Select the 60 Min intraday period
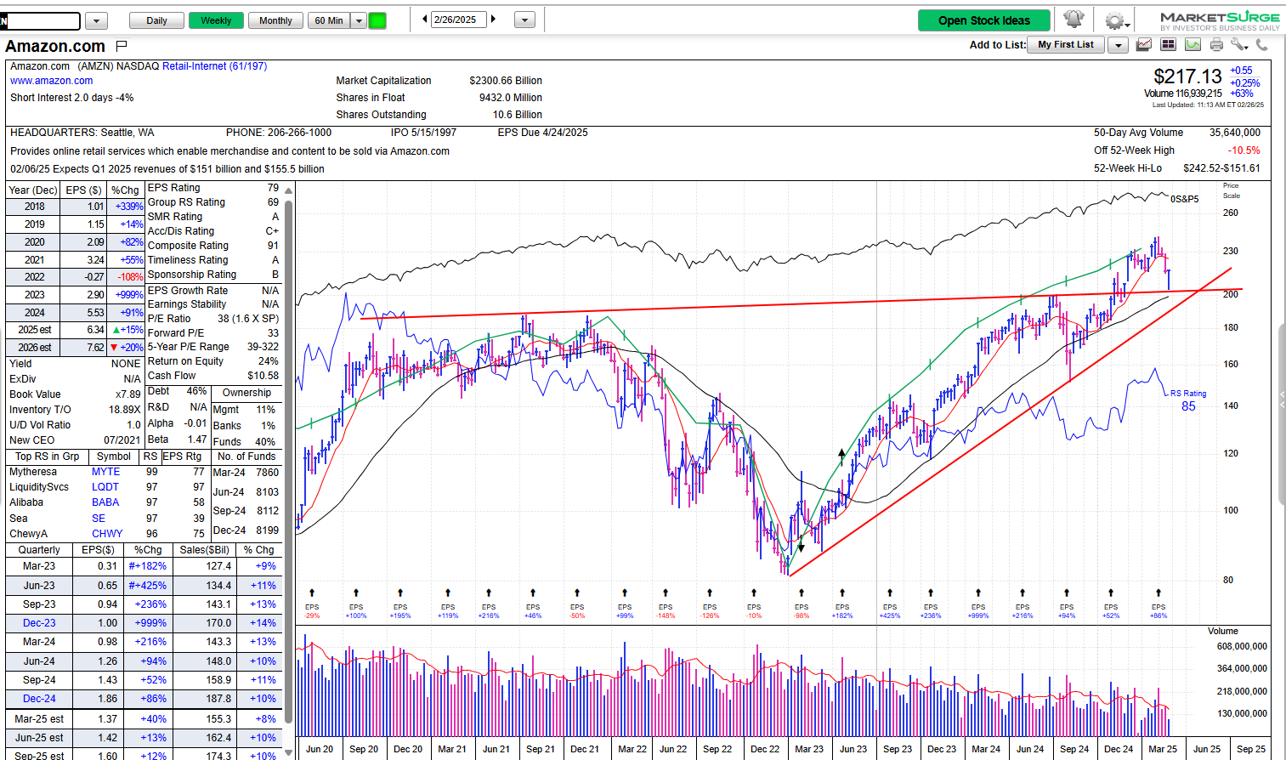 [x=329, y=20]
